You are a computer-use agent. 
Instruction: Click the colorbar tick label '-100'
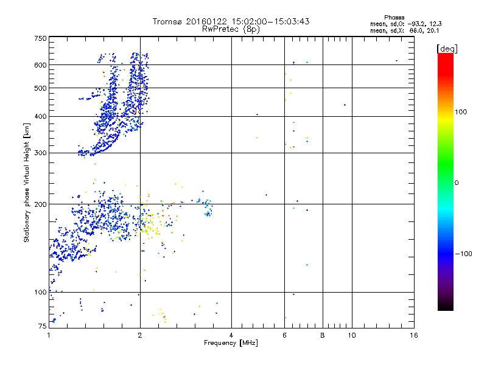point(464,254)
